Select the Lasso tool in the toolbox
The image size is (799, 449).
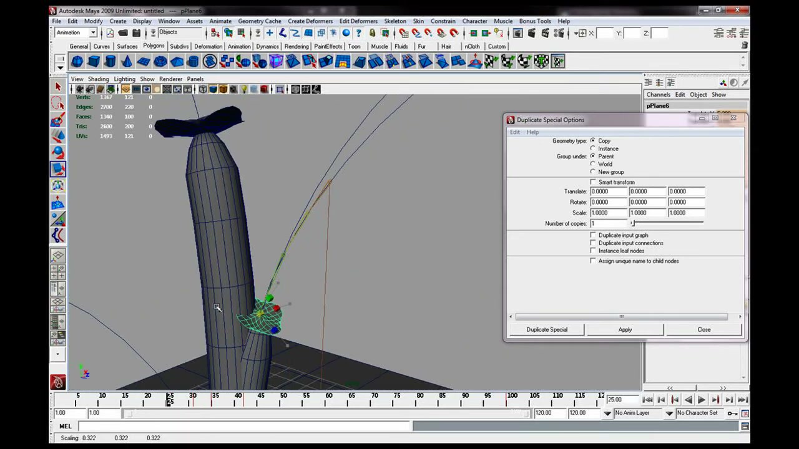pos(58,104)
